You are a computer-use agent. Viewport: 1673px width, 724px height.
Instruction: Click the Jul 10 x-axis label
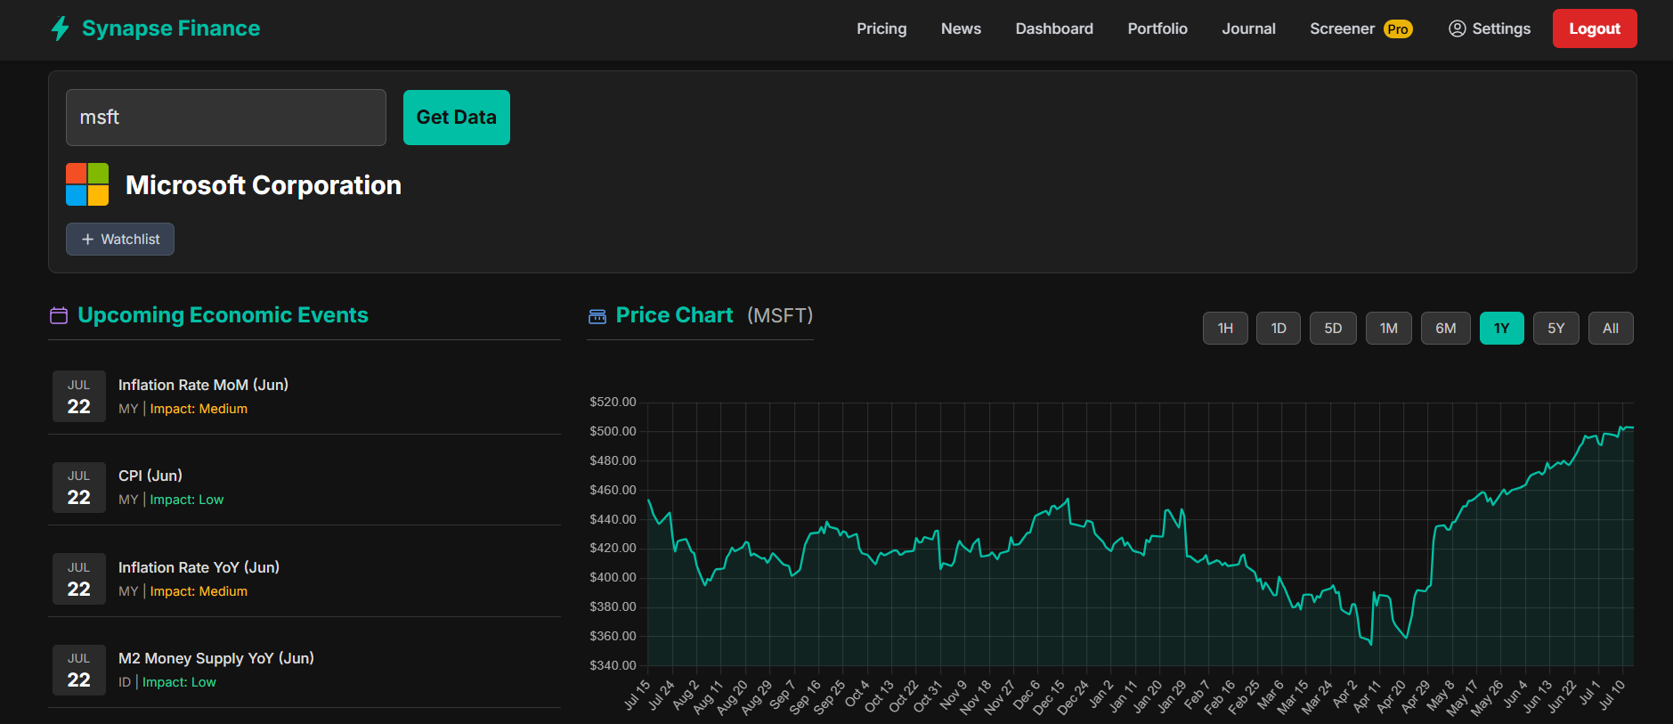coord(1612,695)
